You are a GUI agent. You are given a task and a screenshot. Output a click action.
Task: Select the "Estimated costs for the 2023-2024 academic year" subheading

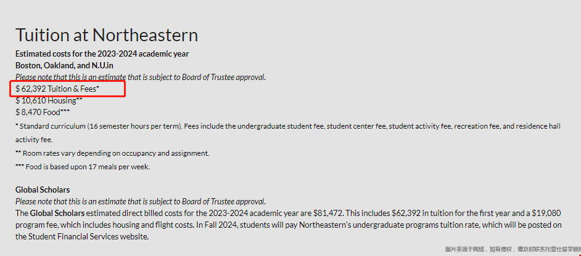click(102, 54)
